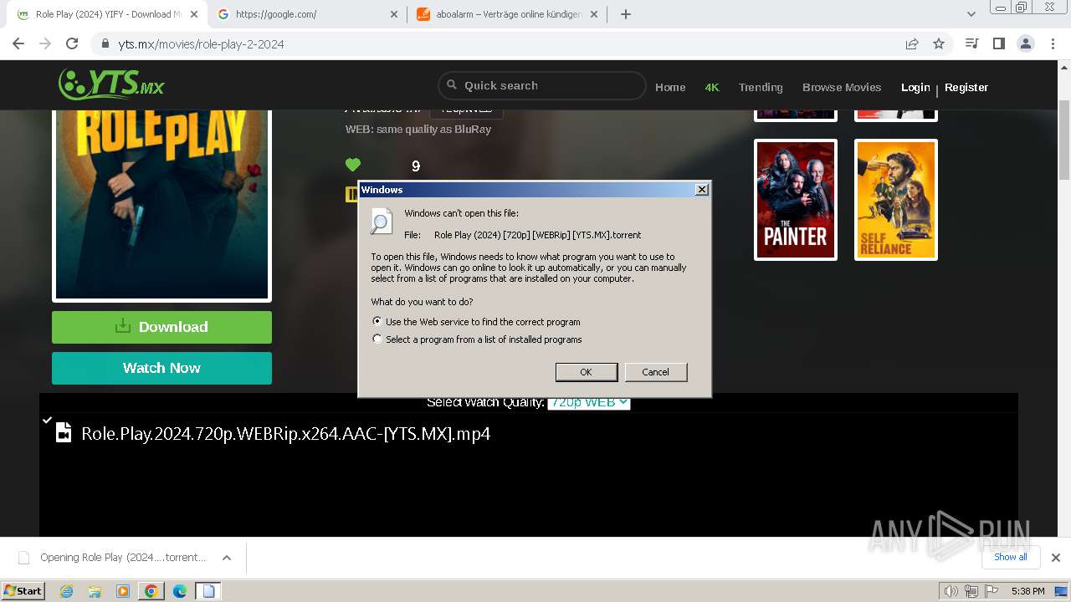The height and width of the screenshot is (602, 1071).
Task: Click the Role Play poster image
Action: pyautogui.click(x=161, y=205)
